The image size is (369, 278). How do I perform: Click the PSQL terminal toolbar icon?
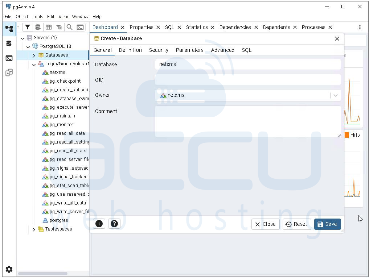pyautogui.click(x=80, y=27)
